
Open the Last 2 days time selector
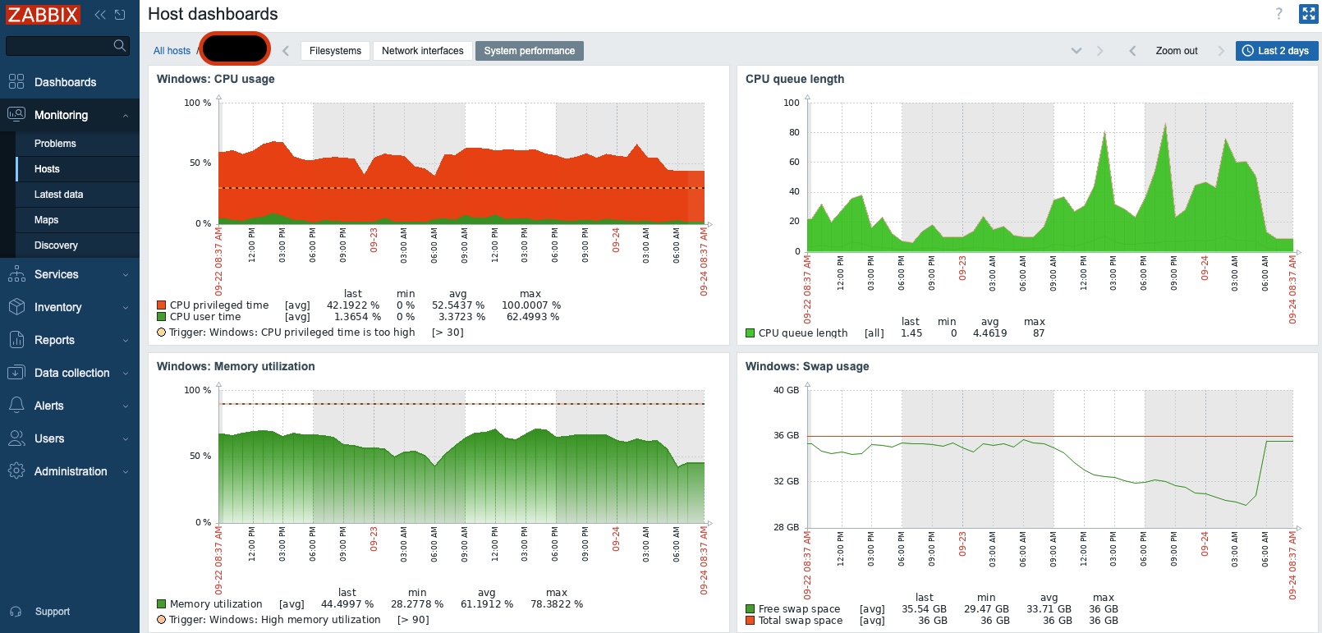pos(1276,51)
